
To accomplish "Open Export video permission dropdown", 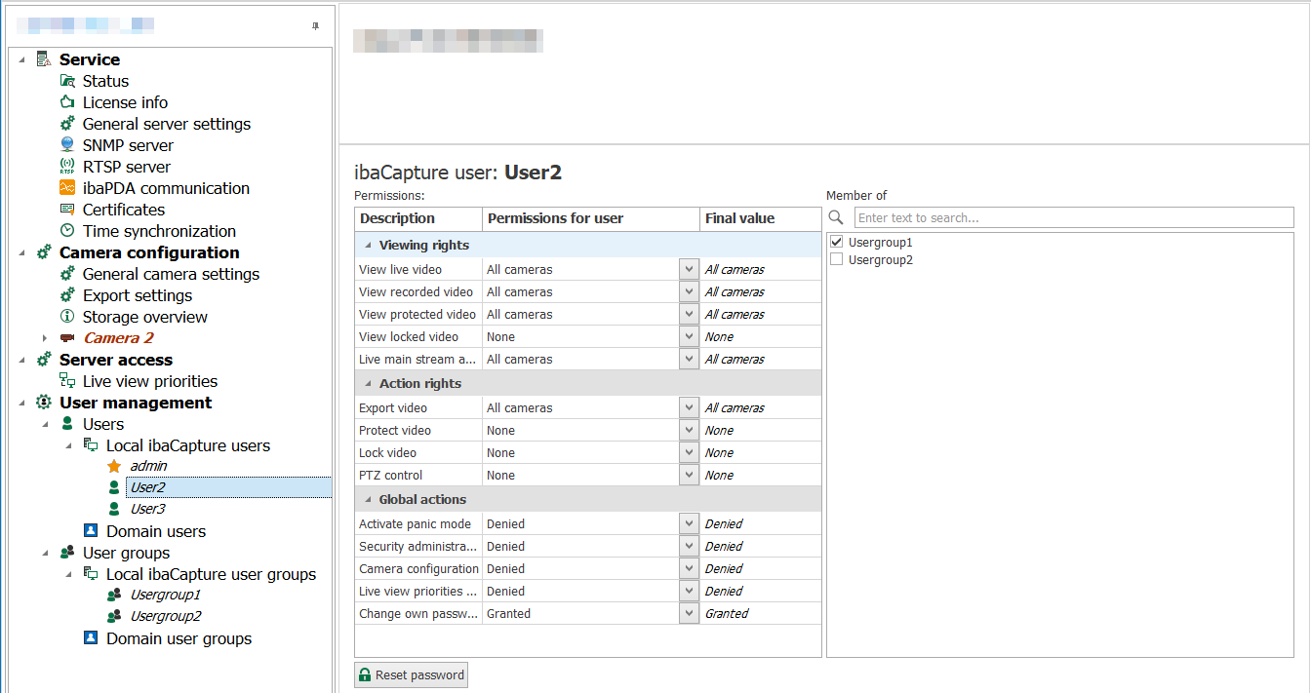I will click(x=689, y=407).
